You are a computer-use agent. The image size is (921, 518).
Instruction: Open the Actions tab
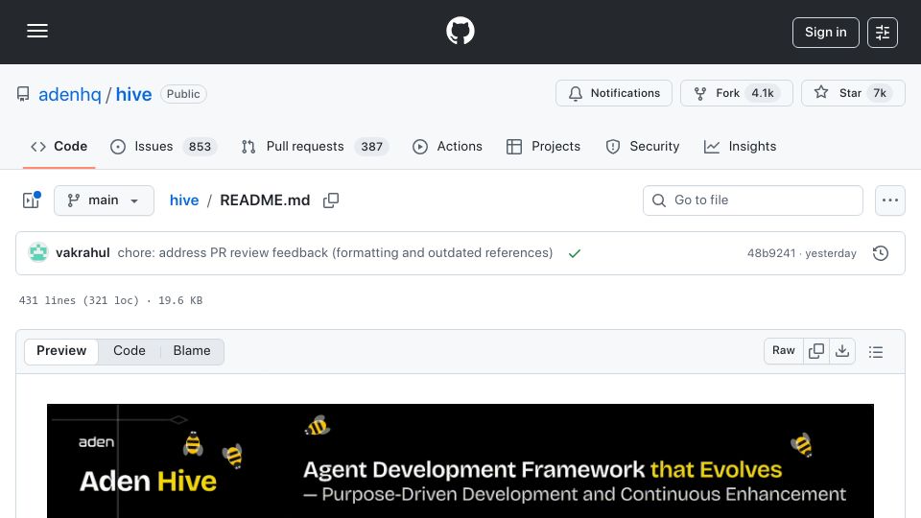coord(448,146)
